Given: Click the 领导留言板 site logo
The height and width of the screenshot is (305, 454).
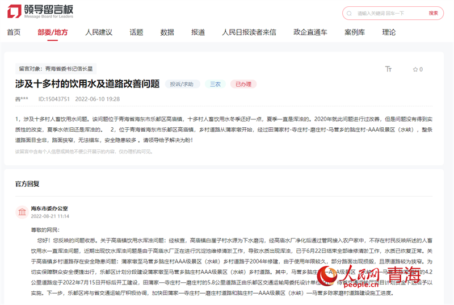Looking at the screenshot, I should coord(40,11).
